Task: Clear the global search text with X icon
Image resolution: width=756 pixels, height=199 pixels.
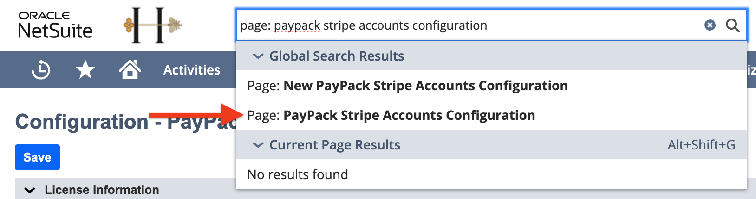Action: [710, 25]
